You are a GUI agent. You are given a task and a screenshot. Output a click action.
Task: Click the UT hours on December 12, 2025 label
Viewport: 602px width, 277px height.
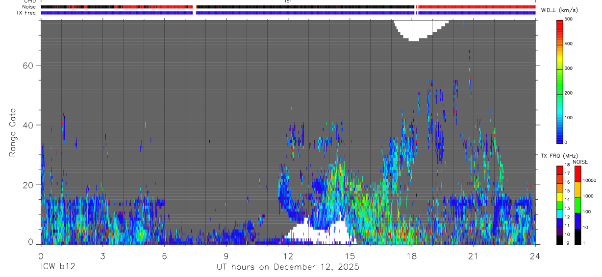[x=288, y=267]
